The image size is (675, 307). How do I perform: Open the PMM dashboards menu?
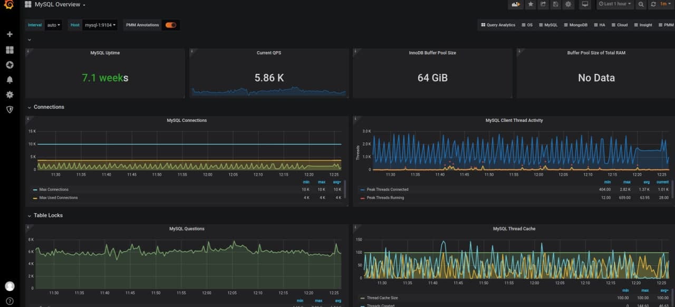(x=666, y=25)
